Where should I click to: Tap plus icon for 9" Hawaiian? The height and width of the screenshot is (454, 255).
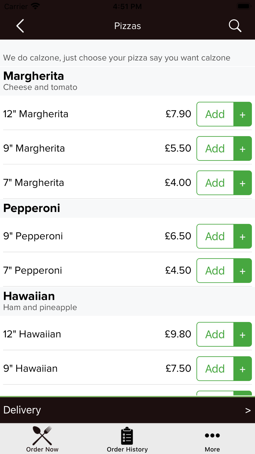243,369
